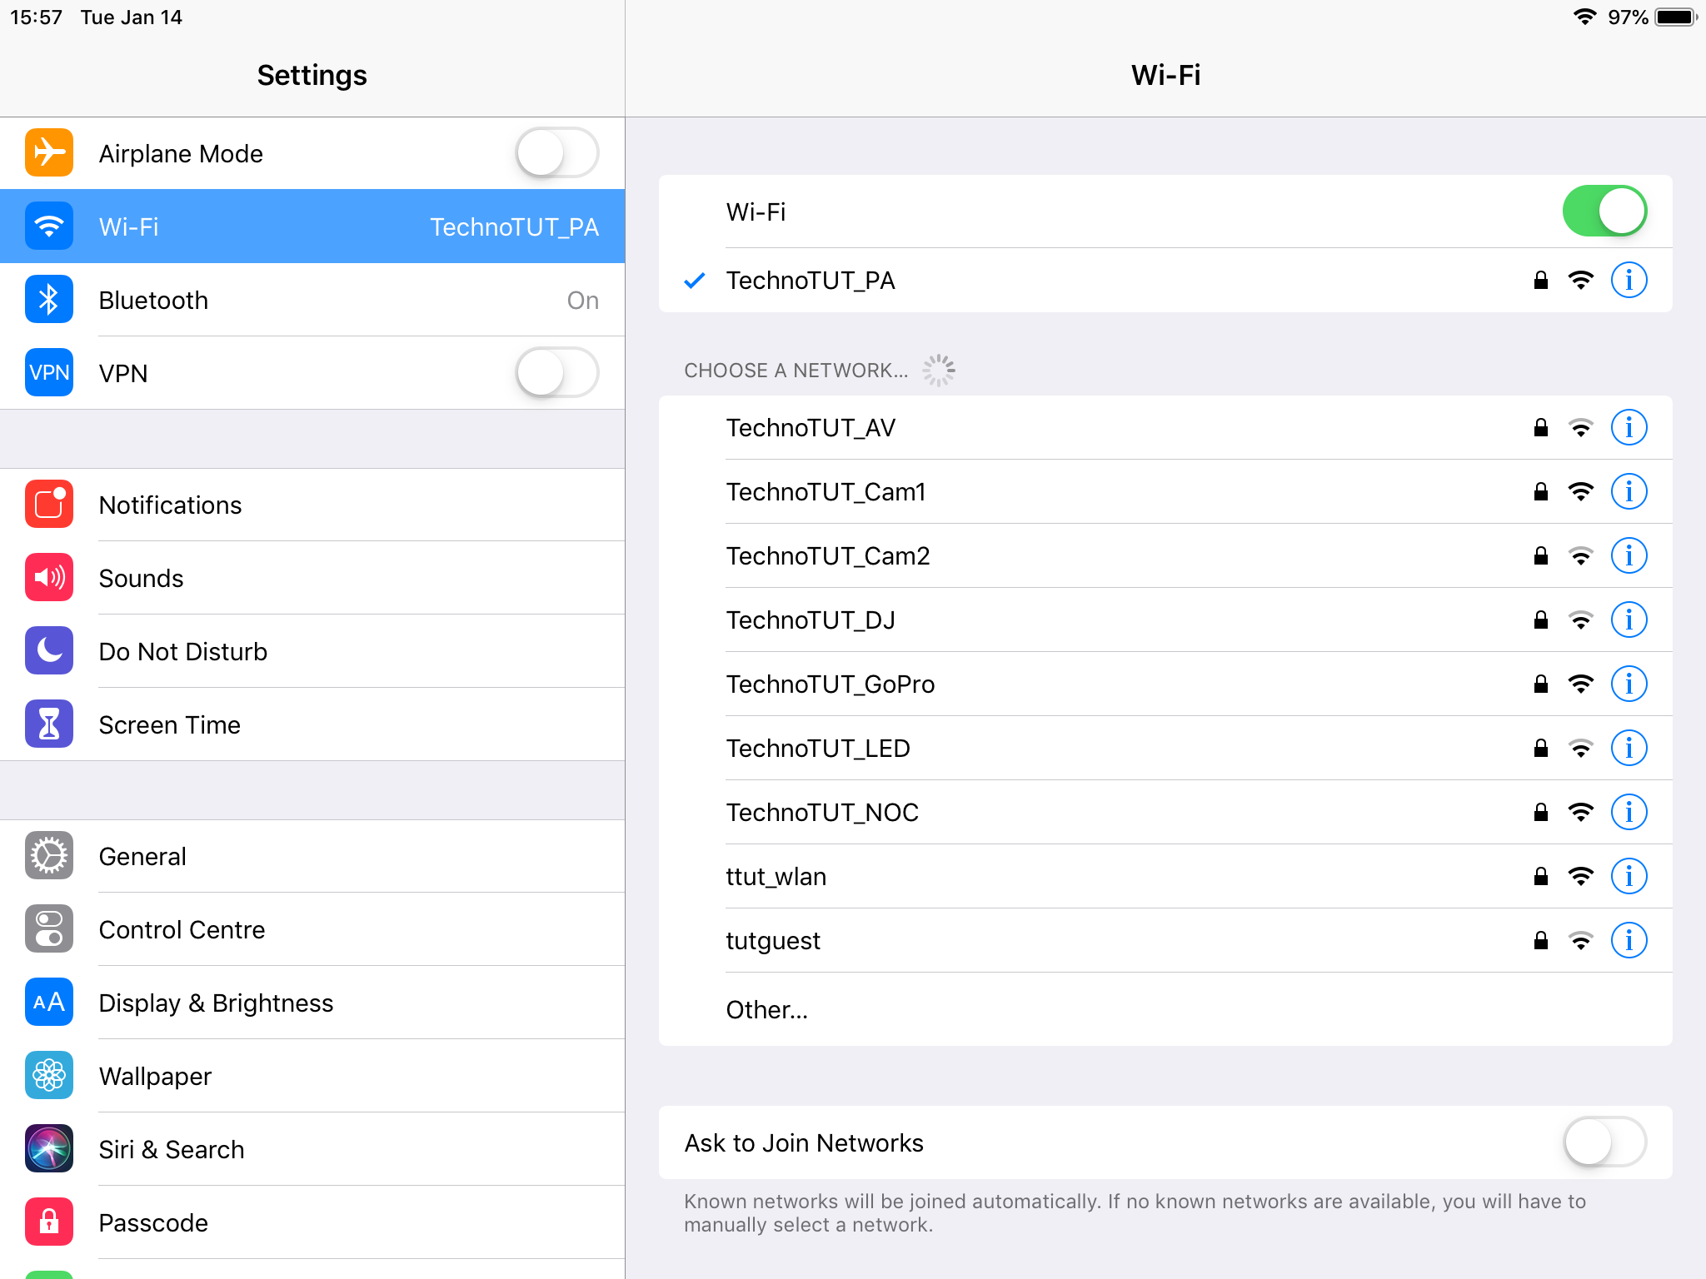The width and height of the screenshot is (1706, 1279).
Task: Join the TechnoTUT_LED network
Action: pos(1165,749)
